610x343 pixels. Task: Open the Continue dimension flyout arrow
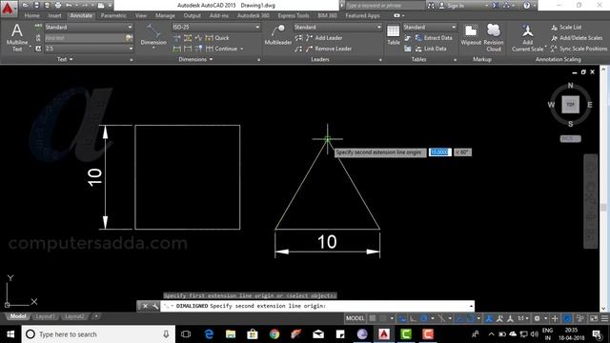[241, 49]
